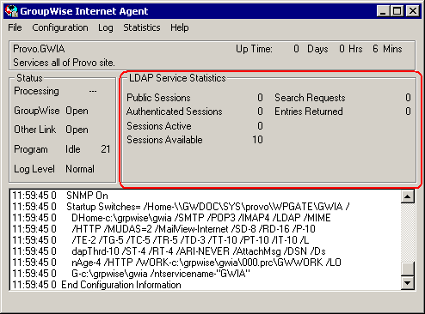The width and height of the screenshot is (425, 314).
Task: Click the 'dapThrd-10' log line
Action: (x=169, y=251)
